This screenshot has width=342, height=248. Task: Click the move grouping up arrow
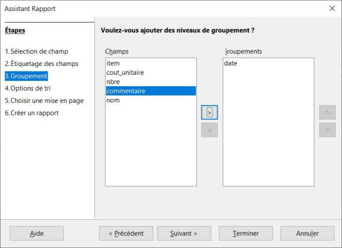[327, 112]
